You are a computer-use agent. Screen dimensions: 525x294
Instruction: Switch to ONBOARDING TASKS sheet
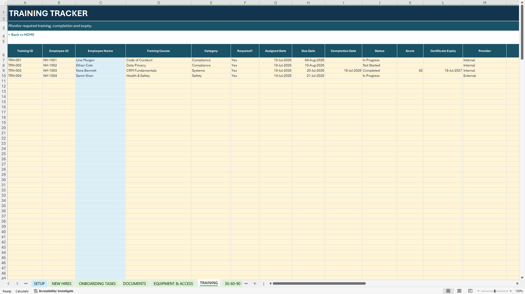(x=97, y=284)
